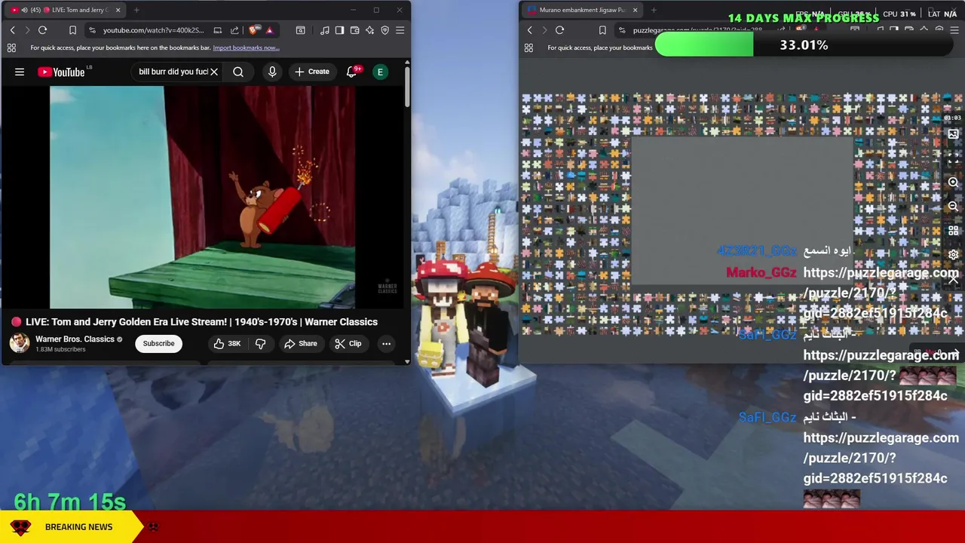Open more actions ellipsis under video
Viewport: 965px width, 543px height.
pos(386,343)
